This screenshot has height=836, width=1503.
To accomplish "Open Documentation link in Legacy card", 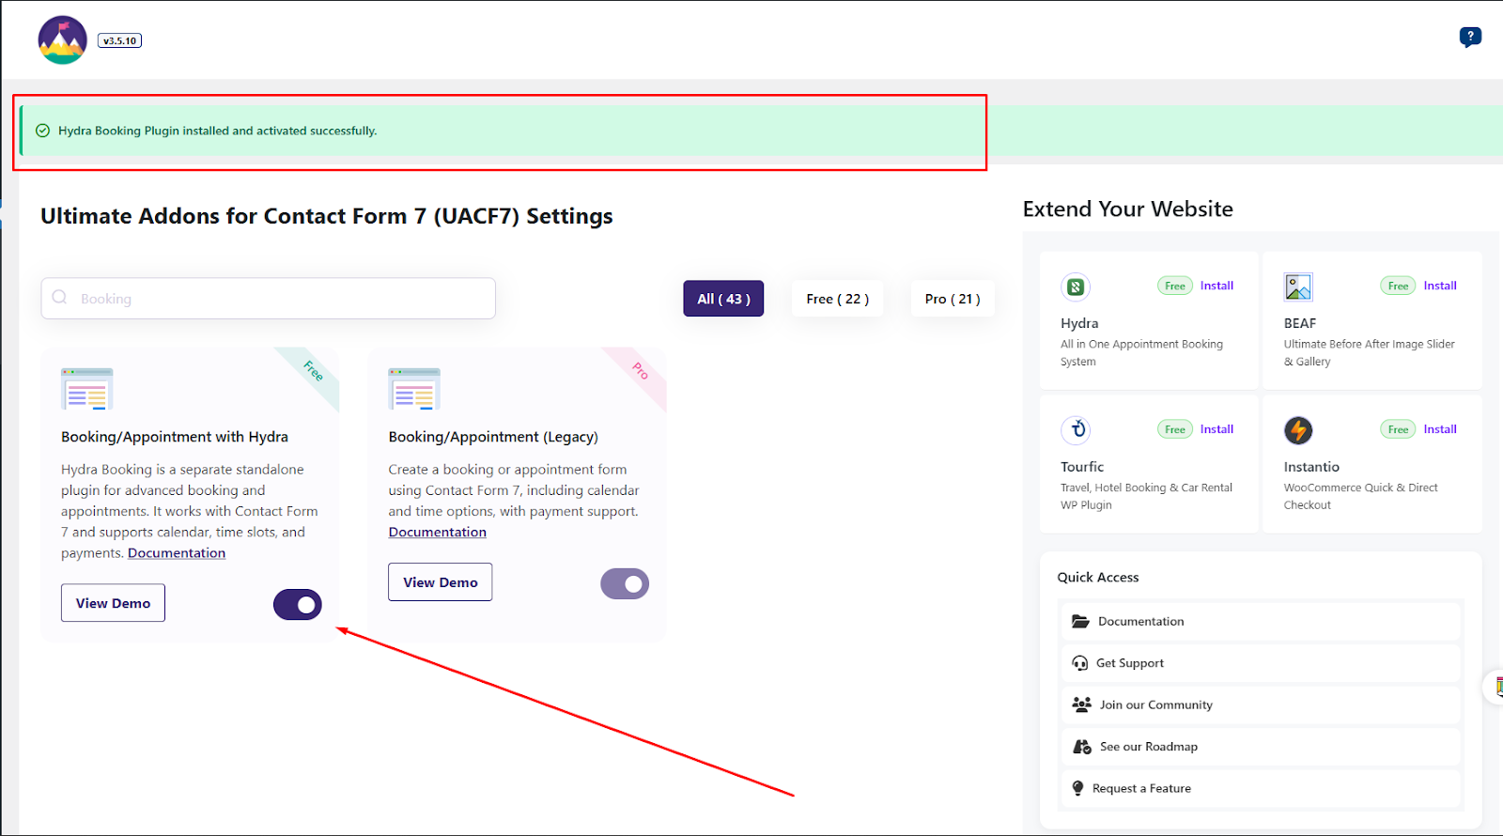I will (x=438, y=532).
